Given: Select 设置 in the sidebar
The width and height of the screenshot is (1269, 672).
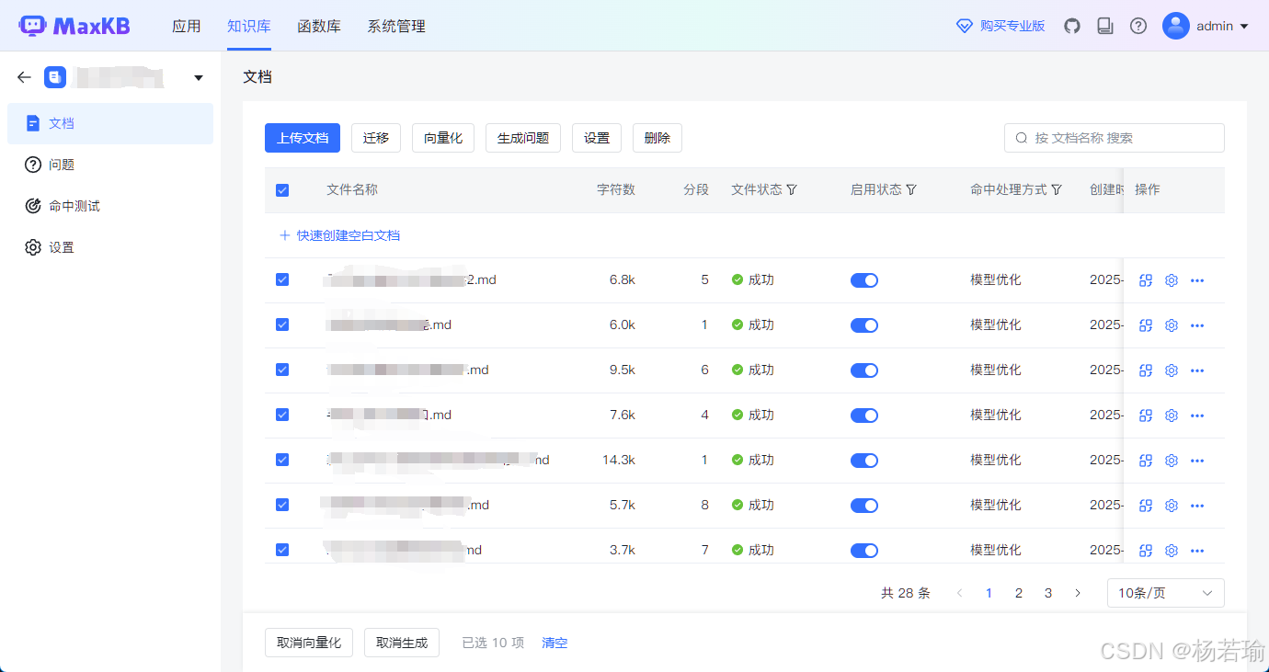Looking at the screenshot, I should (110, 247).
